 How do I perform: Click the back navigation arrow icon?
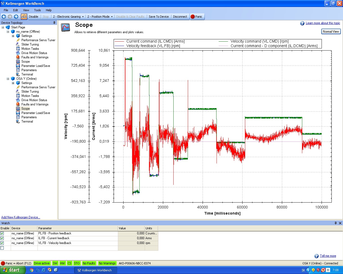[x=4, y=17]
